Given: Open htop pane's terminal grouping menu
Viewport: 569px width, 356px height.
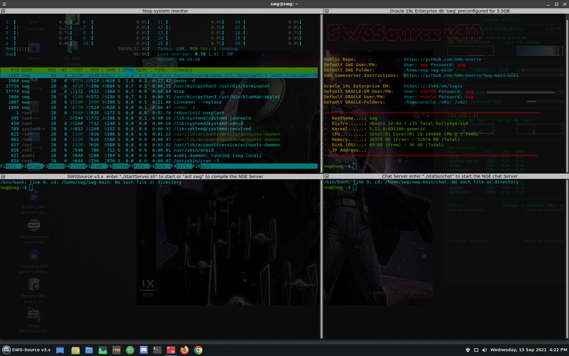Looking at the screenshot, I should [x=3, y=11].
